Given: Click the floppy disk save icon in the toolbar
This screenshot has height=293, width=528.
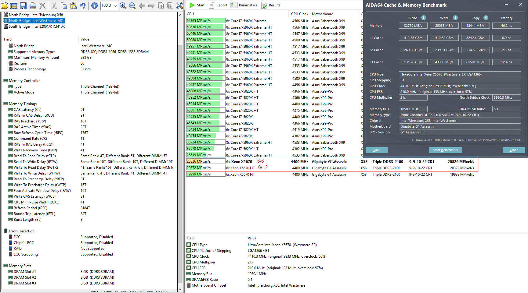Looking at the screenshot, I should pyautogui.click(x=24, y=5).
